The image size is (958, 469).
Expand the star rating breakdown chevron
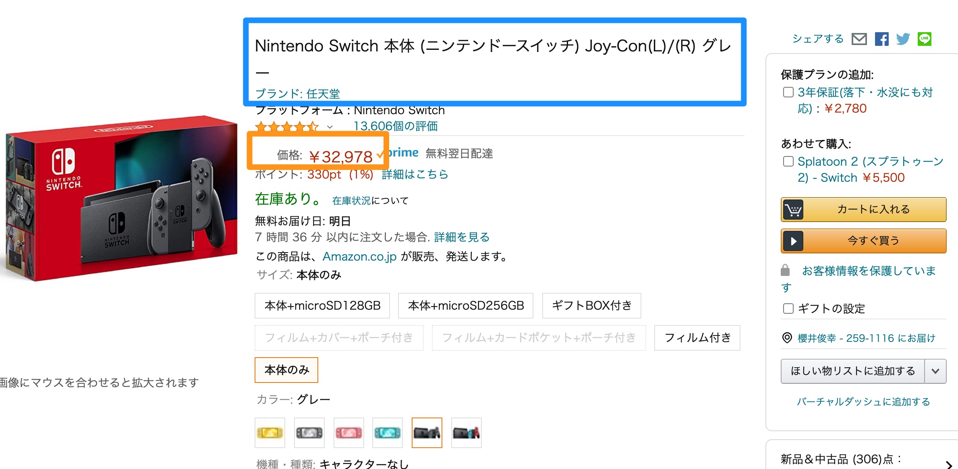point(330,127)
